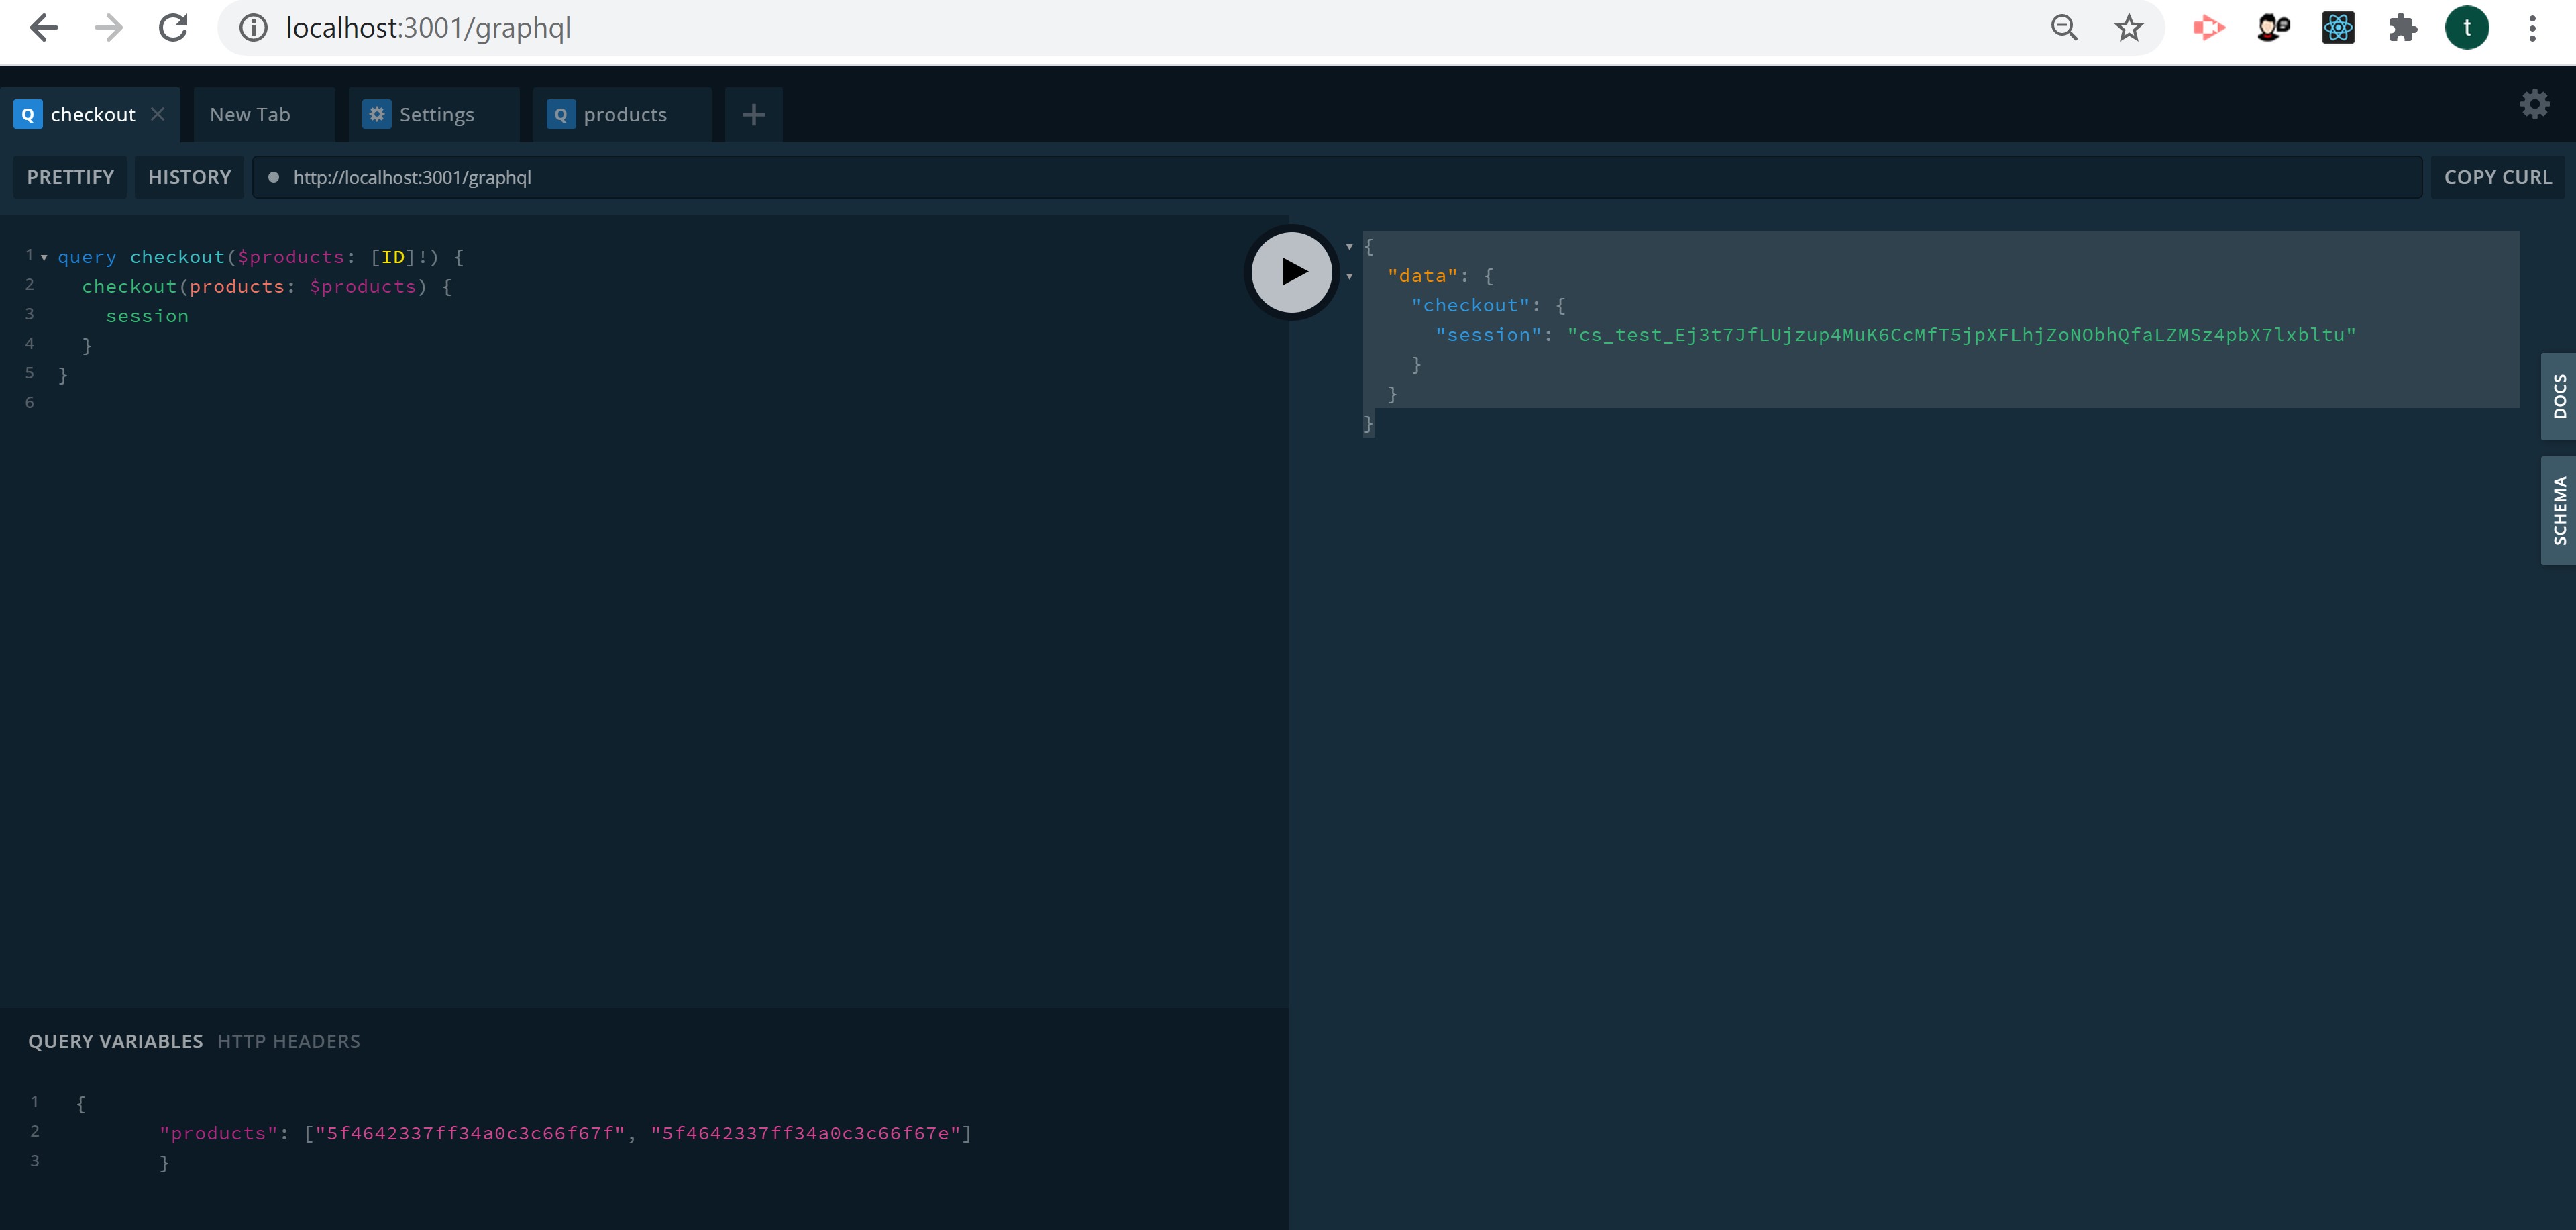Open the React DevTools extension icon
Image resolution: width=2576 pixels, height=1230 pixels.
click(x=2338, y=28)
